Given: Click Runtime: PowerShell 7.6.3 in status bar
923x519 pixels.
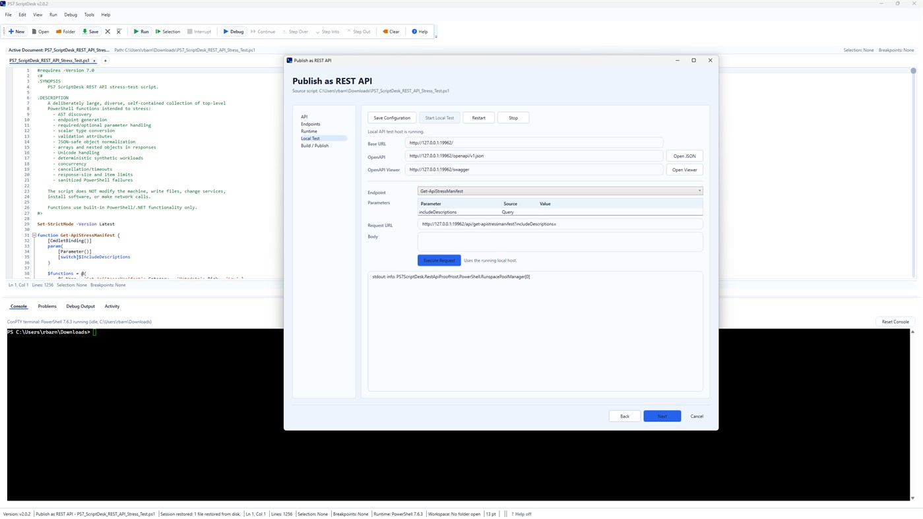Looking at the screenshot, I should point(398,514).
